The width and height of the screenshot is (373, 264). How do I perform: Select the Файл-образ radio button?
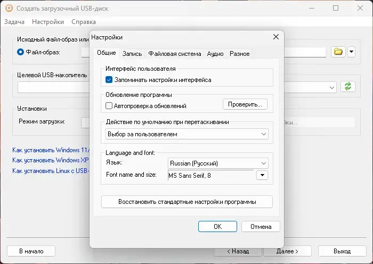(20, 52)
